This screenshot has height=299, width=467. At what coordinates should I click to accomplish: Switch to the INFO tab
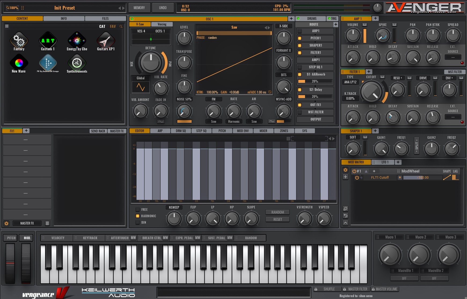pos(64,18)
